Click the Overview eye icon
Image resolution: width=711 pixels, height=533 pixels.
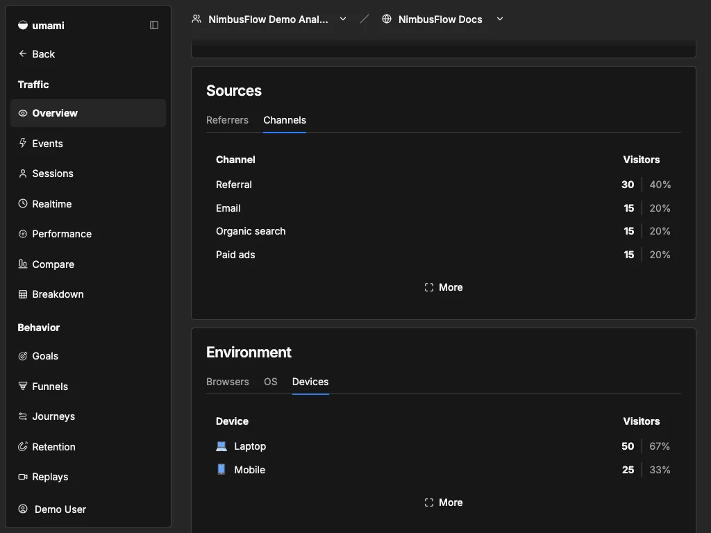click(23, 113)
